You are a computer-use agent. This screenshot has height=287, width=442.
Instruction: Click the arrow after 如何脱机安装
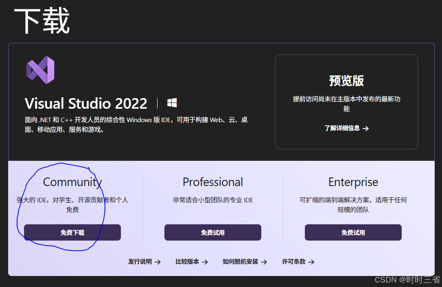264,262
